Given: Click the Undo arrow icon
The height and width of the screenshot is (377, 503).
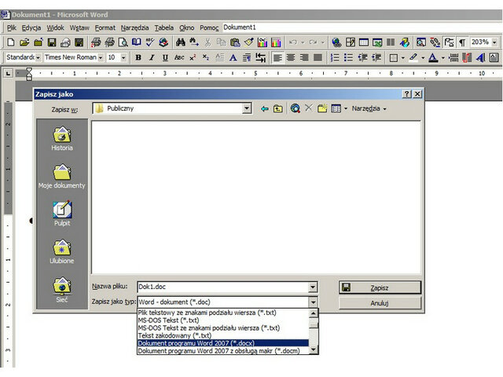Looking at the screenshot, I should [293, 42].
